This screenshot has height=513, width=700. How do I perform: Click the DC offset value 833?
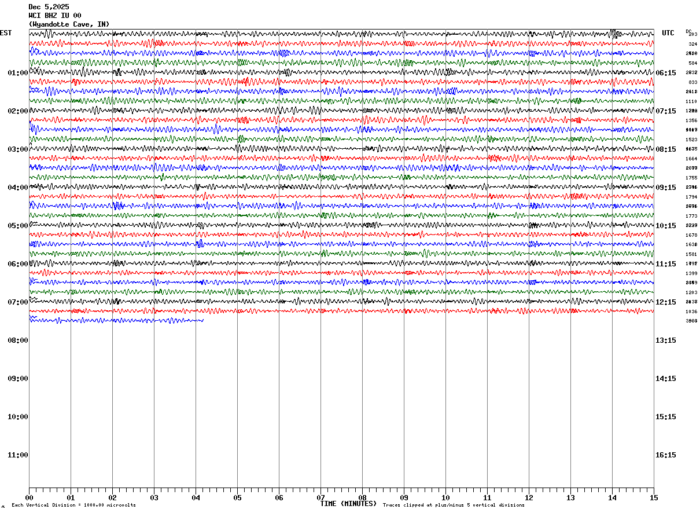[692, 82]
